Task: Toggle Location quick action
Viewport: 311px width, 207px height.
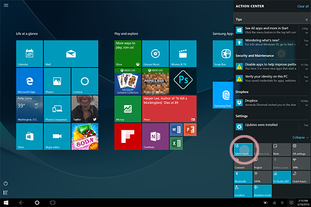Action: coord(243,191)
